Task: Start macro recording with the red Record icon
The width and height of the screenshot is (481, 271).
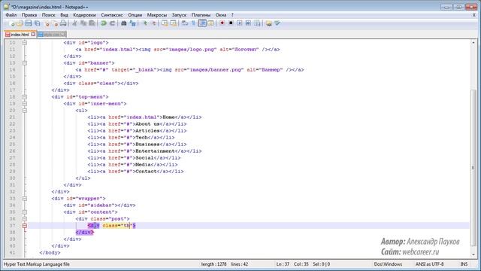Action: point(222,23)
